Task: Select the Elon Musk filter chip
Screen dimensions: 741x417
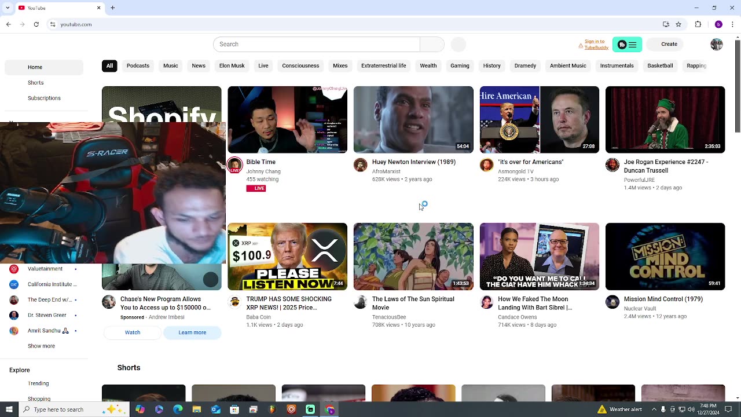Action: coord(232,65)
